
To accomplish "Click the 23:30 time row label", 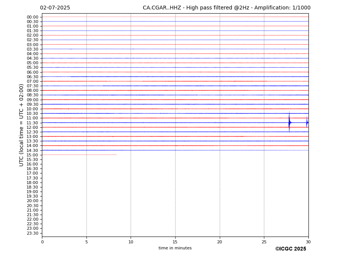I will [32, 233].
